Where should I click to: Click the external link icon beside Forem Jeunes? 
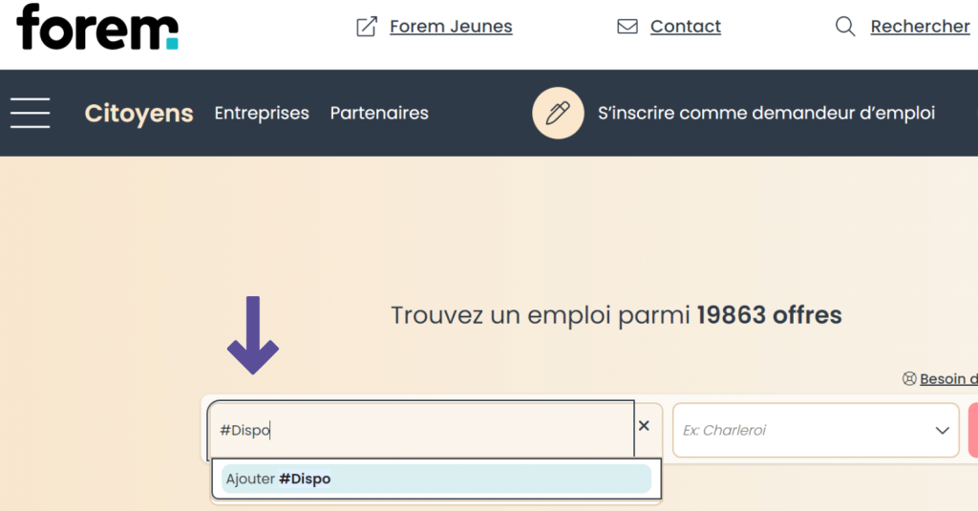point(367,27)
